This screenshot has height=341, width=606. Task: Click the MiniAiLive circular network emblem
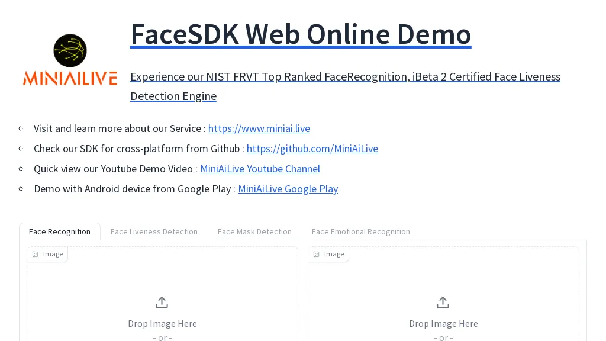click(70, 50)
